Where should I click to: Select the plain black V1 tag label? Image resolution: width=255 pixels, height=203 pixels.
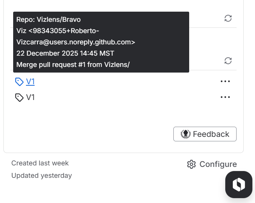30,98
